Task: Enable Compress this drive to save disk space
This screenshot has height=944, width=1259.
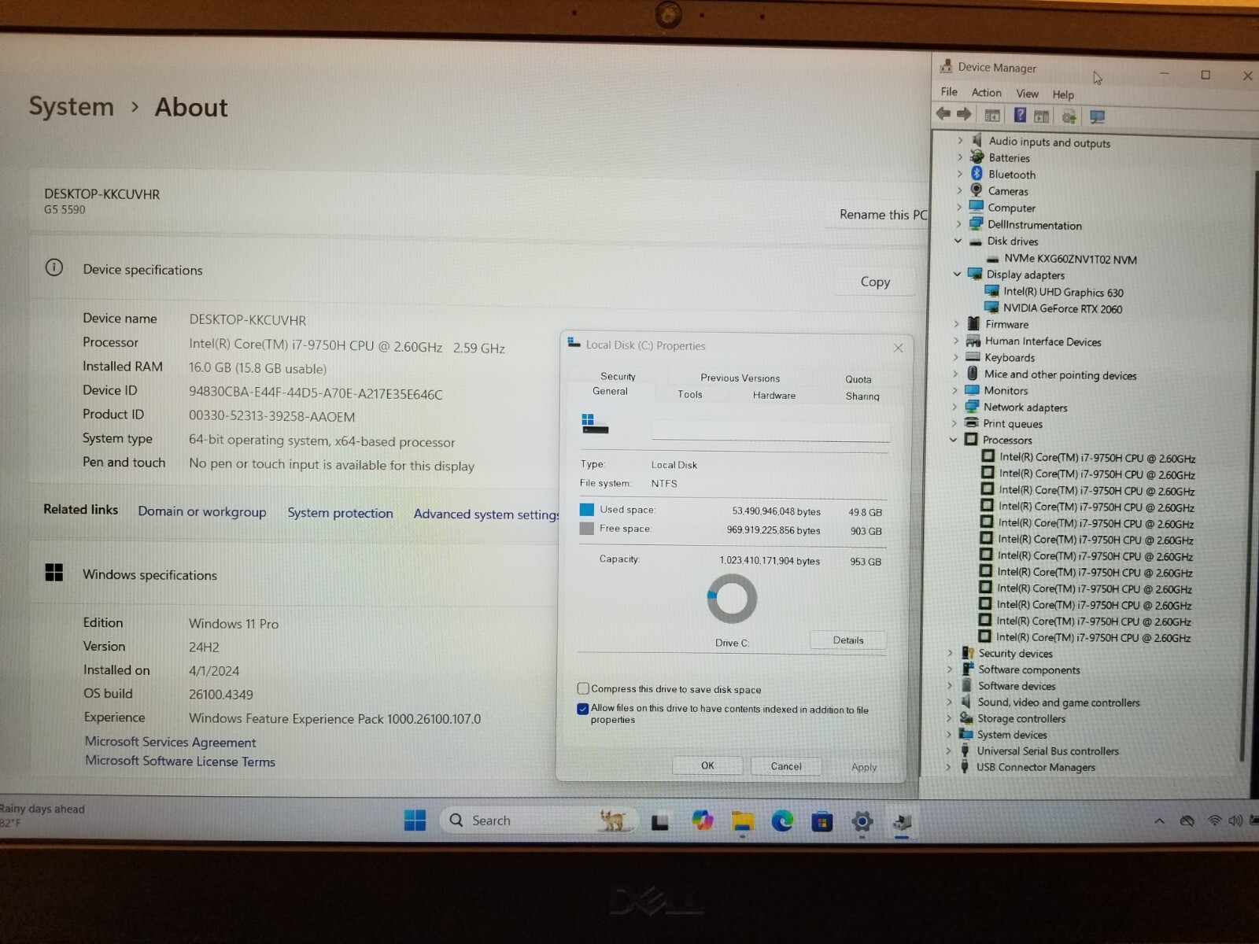Action: (583, 688)
